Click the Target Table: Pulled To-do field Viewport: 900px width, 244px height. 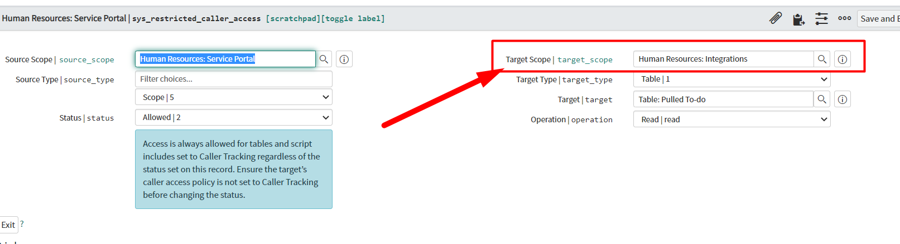pos(723,99)
